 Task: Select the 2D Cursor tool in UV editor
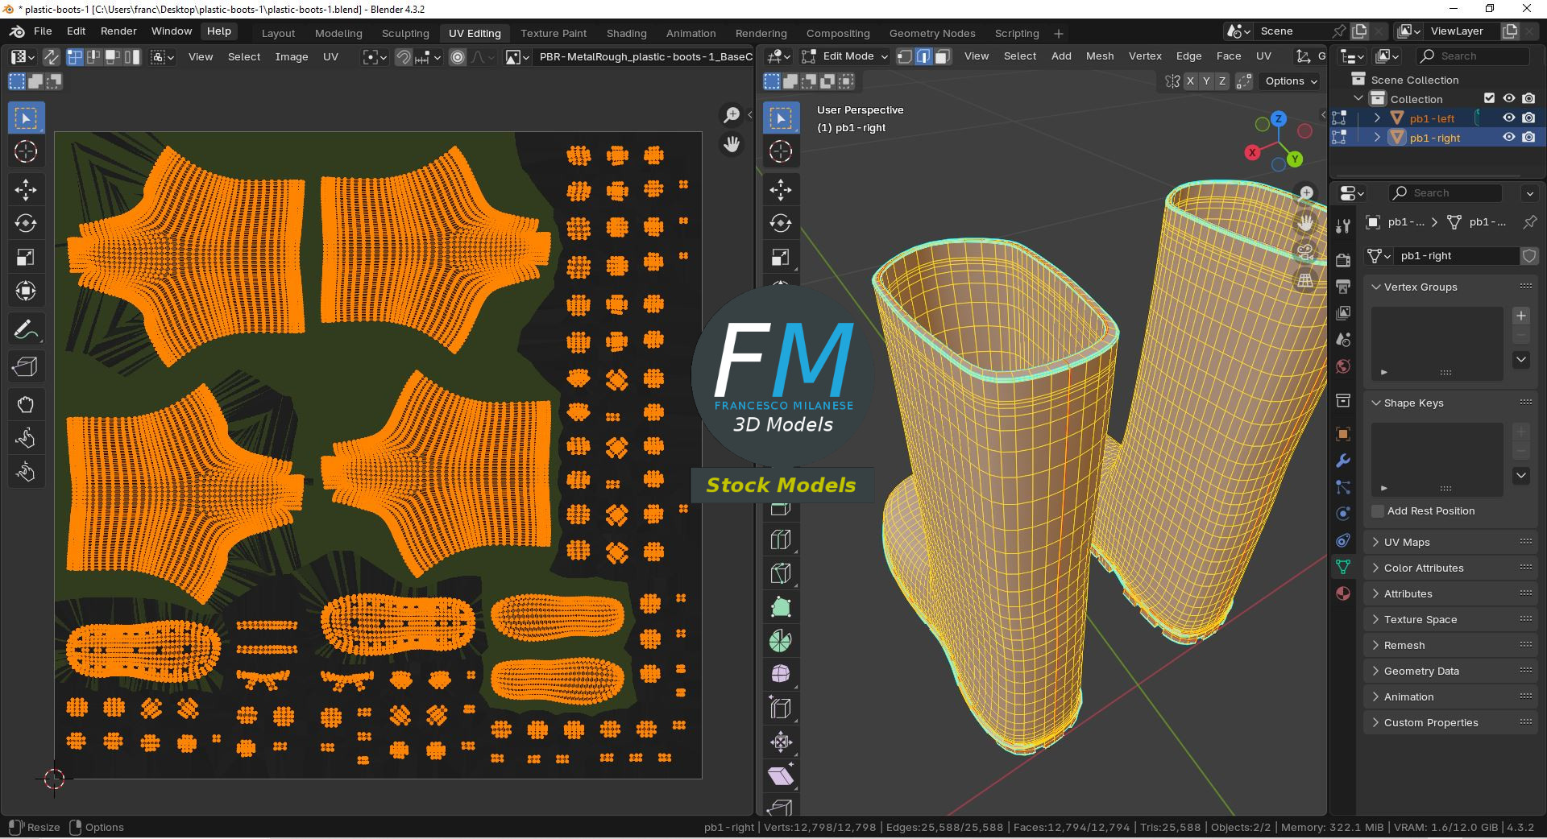26,151
